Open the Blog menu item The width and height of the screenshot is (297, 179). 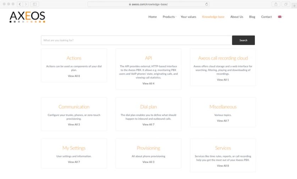click(252, 17)
